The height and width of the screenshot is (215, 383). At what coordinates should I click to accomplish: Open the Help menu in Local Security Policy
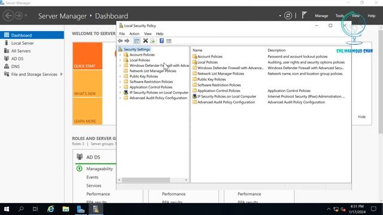[x=160, y=33]
